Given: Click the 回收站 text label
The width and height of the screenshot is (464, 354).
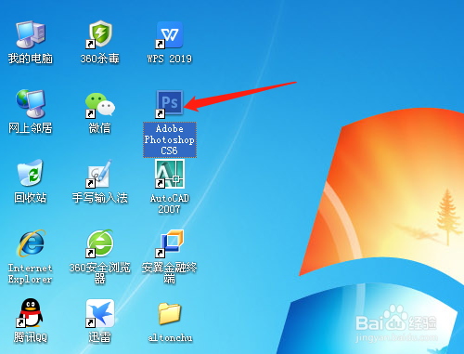Looking at the screenshot, I should click(x=31, y=198).
